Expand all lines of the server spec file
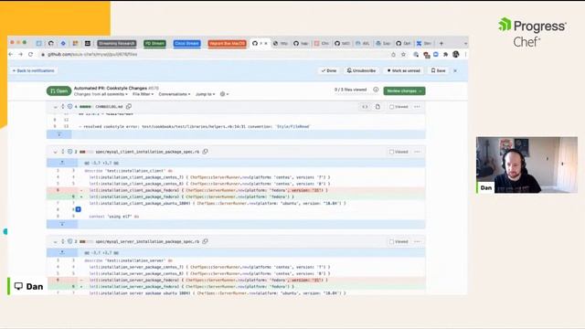This screenshot has height=329, width=585. point(63,241)
